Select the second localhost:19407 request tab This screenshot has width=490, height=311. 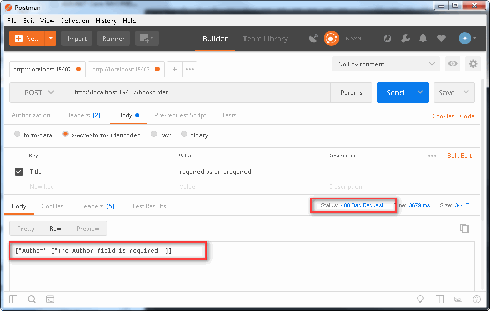pos(126,69)
